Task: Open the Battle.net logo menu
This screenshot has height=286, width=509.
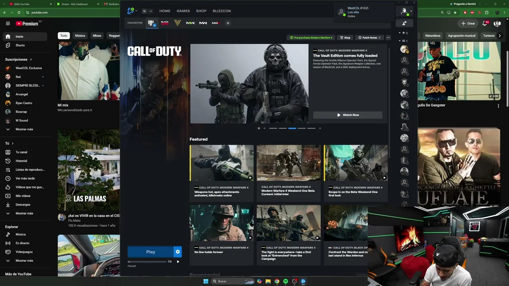Action: (x=132, y=11)
